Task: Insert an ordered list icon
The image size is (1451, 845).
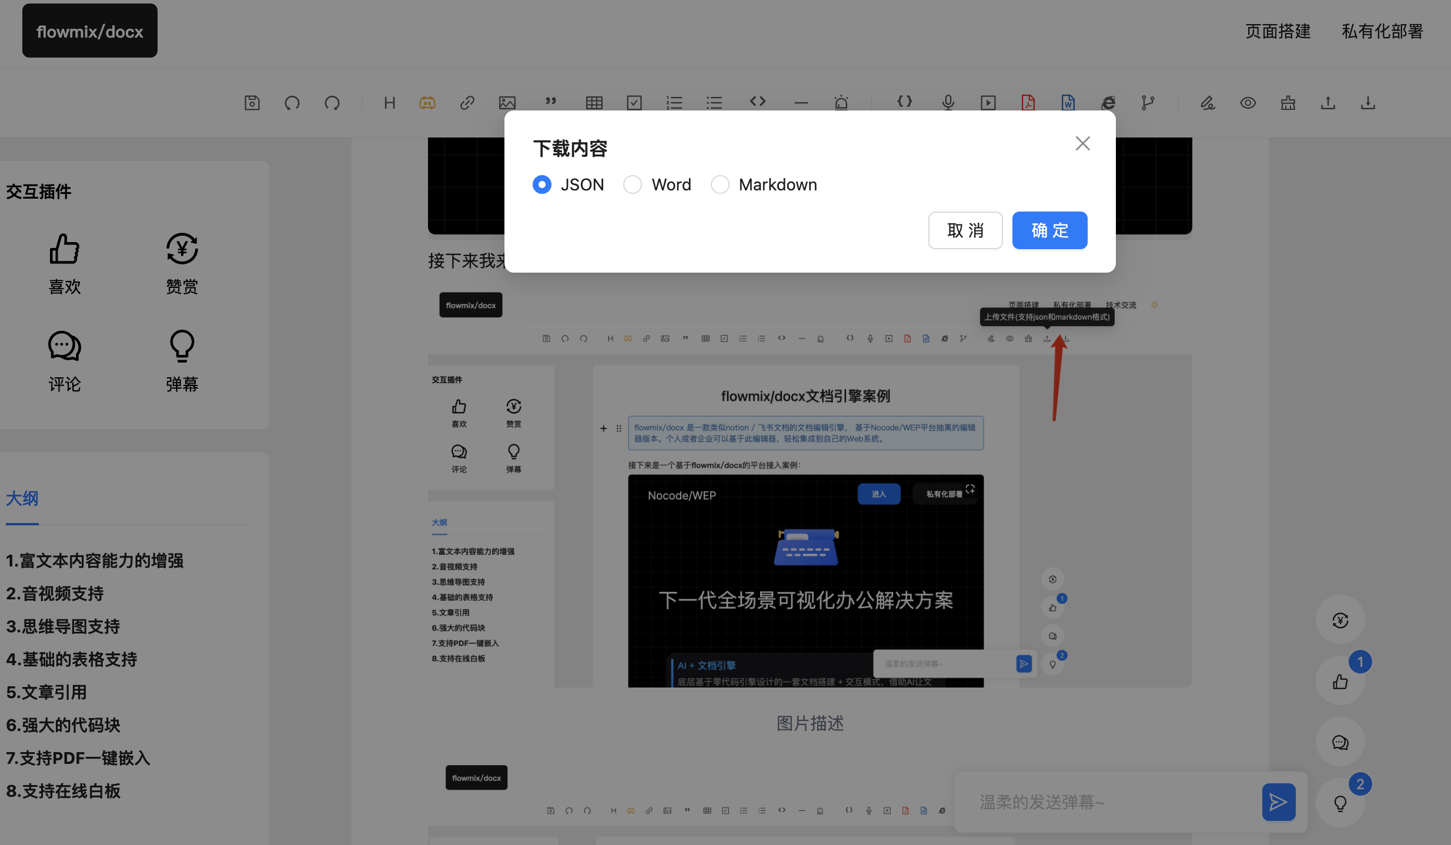Action: (674, 103)
